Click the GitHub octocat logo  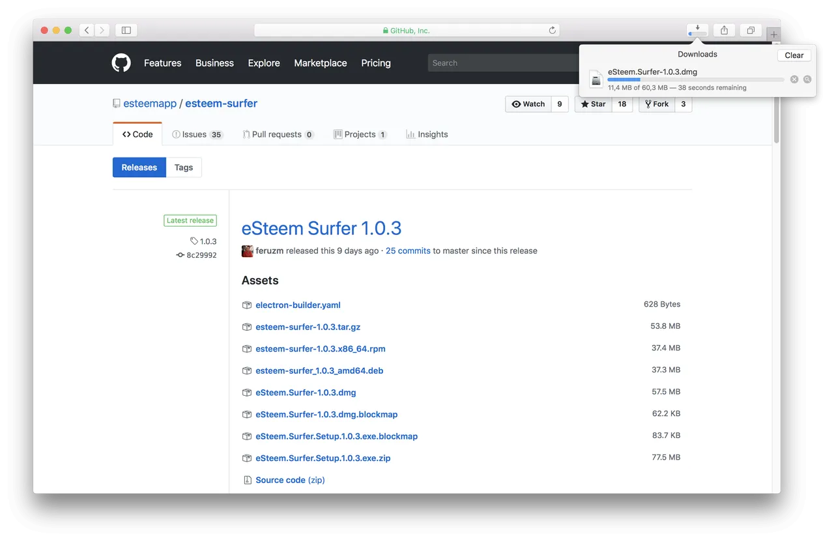[x=121, y=62]
